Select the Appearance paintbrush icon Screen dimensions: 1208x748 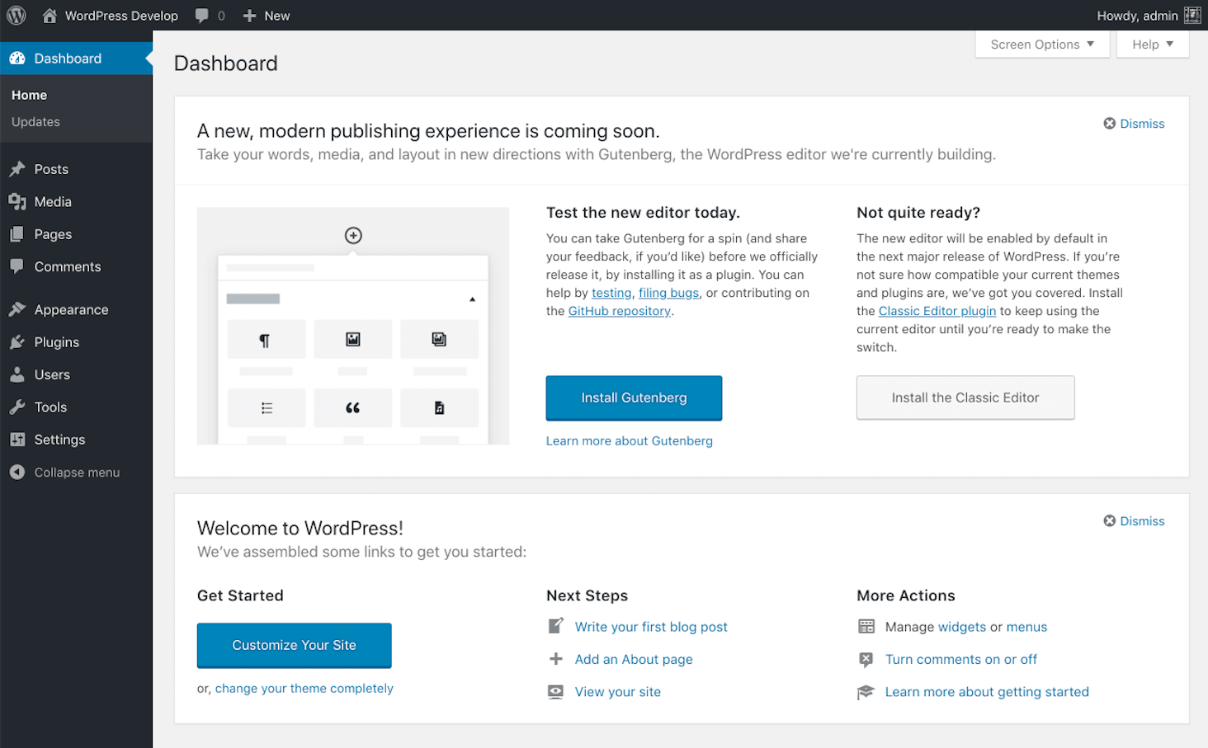click(18, 309)
